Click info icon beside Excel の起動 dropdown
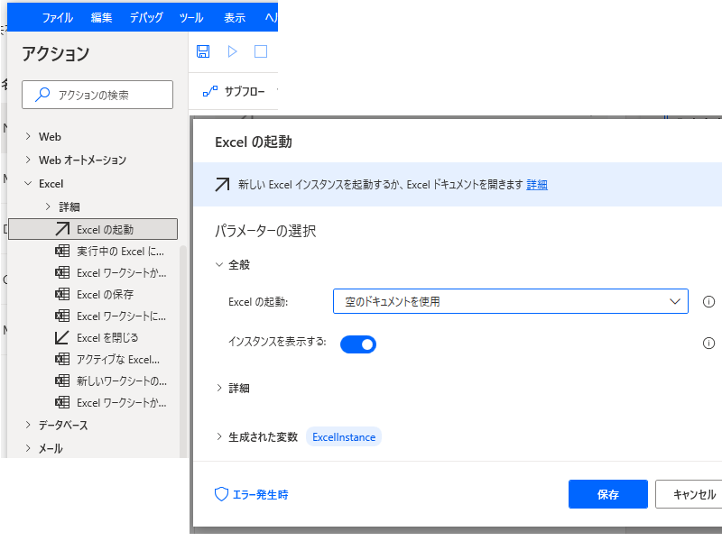This screenshot has height=541, width=722. pyautogui.click(x=708, y=302)
